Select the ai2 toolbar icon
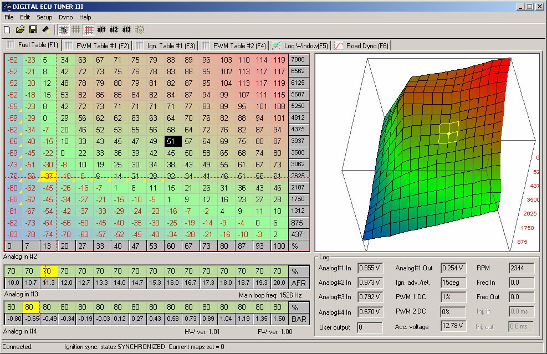The height and width of the screenshot is (354, 547). point(114,29)
